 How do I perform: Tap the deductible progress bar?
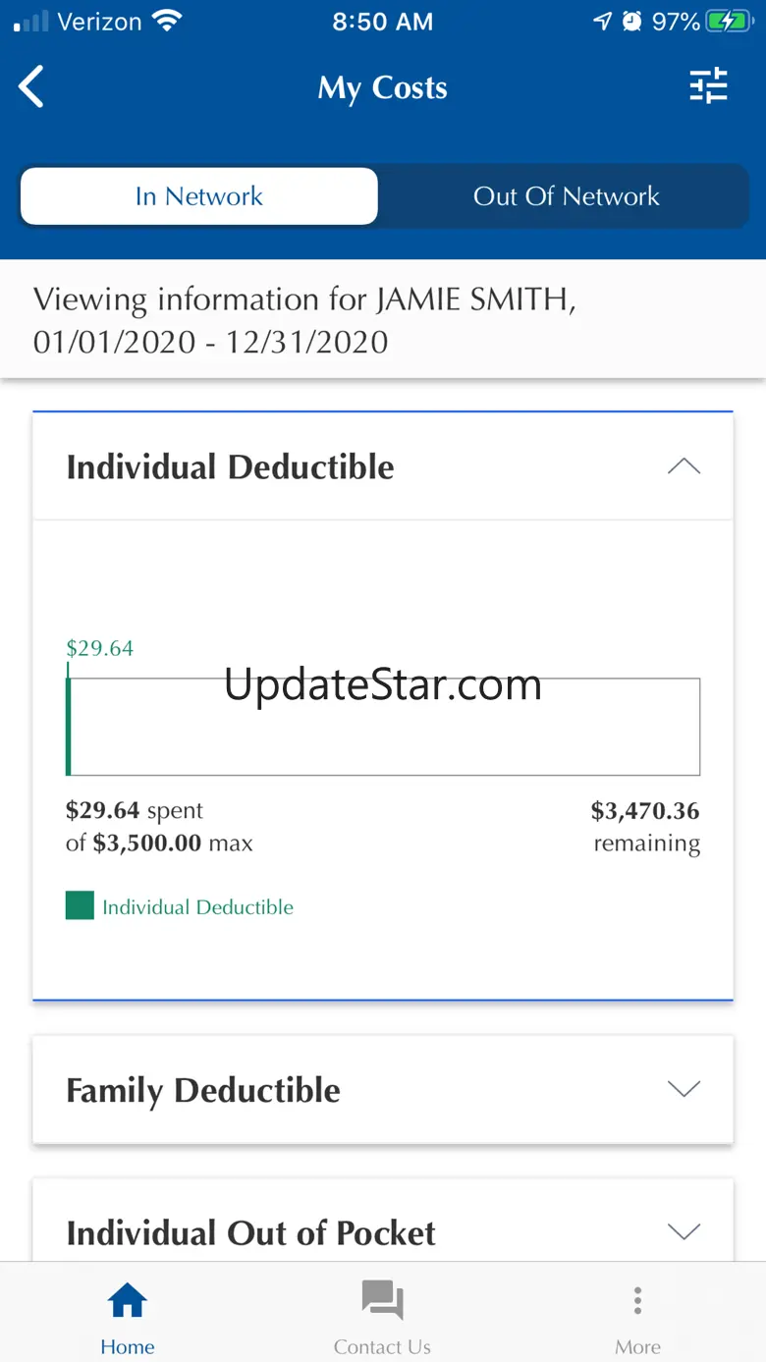383,727
